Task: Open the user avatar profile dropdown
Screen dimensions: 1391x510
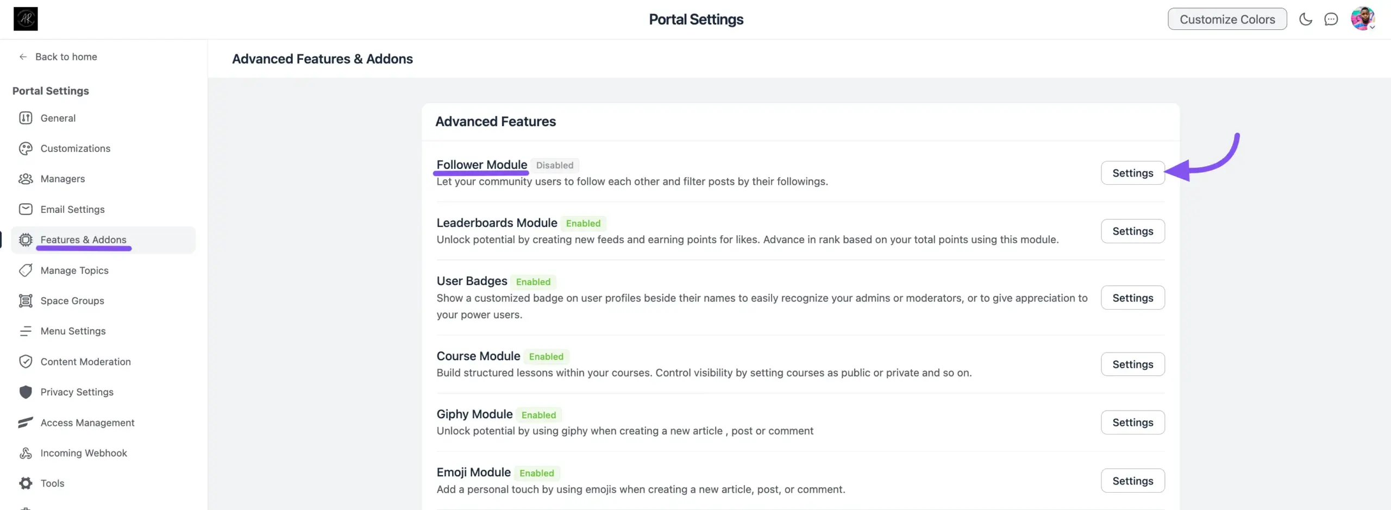Action: (x=1363, y=20)
